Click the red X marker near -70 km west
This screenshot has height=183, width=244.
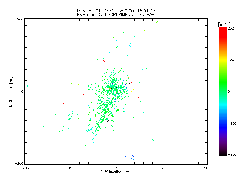click(84, 95)
